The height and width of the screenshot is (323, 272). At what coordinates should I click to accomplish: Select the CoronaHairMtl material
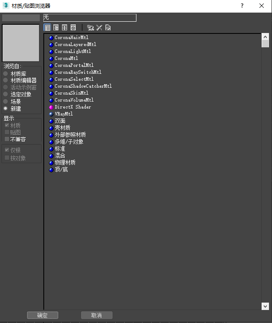click(x=71, y=37)
